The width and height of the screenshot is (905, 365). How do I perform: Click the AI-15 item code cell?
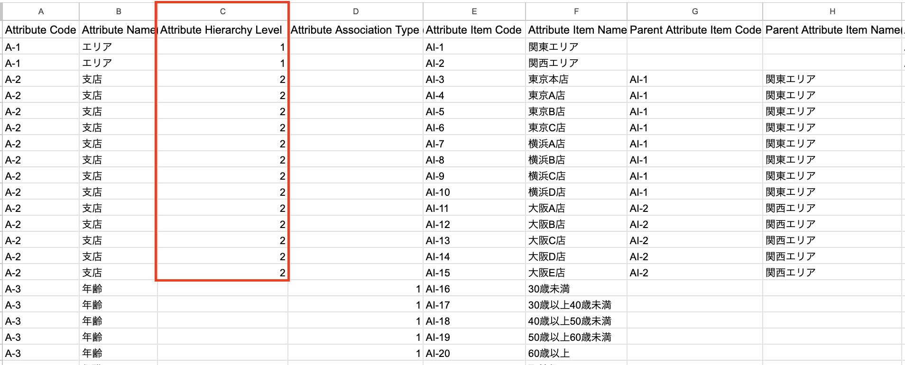pyautogui.click(x=474, y=273)
